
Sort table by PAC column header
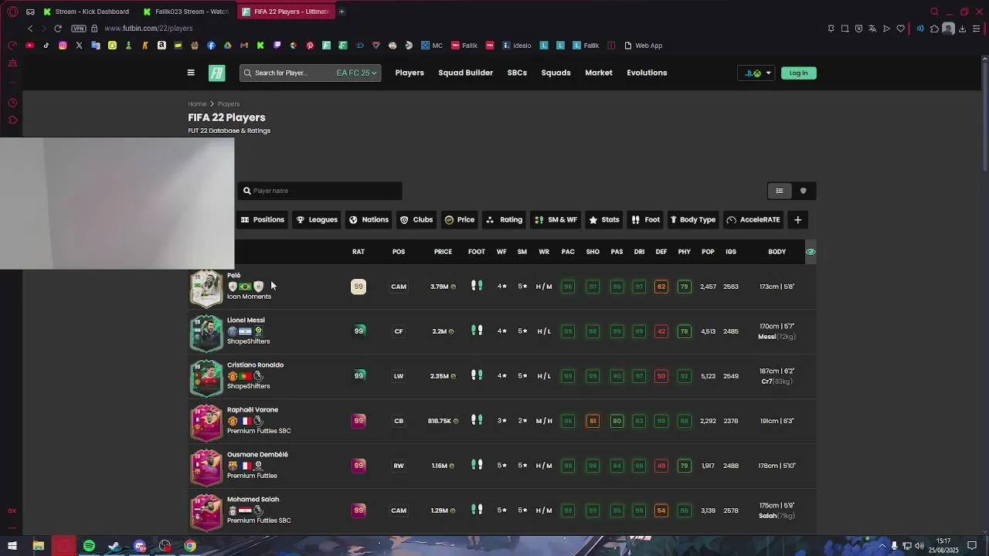568,252
